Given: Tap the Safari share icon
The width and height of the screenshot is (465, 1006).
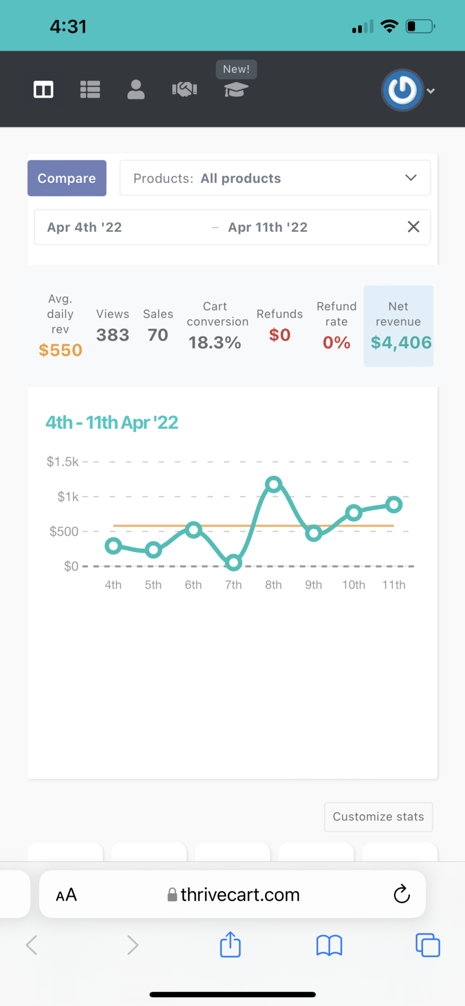Looking at the screenshot, I should [230, 944].
